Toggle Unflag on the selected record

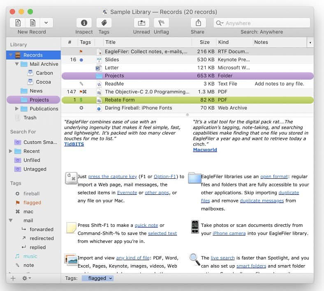pos(161,23)
